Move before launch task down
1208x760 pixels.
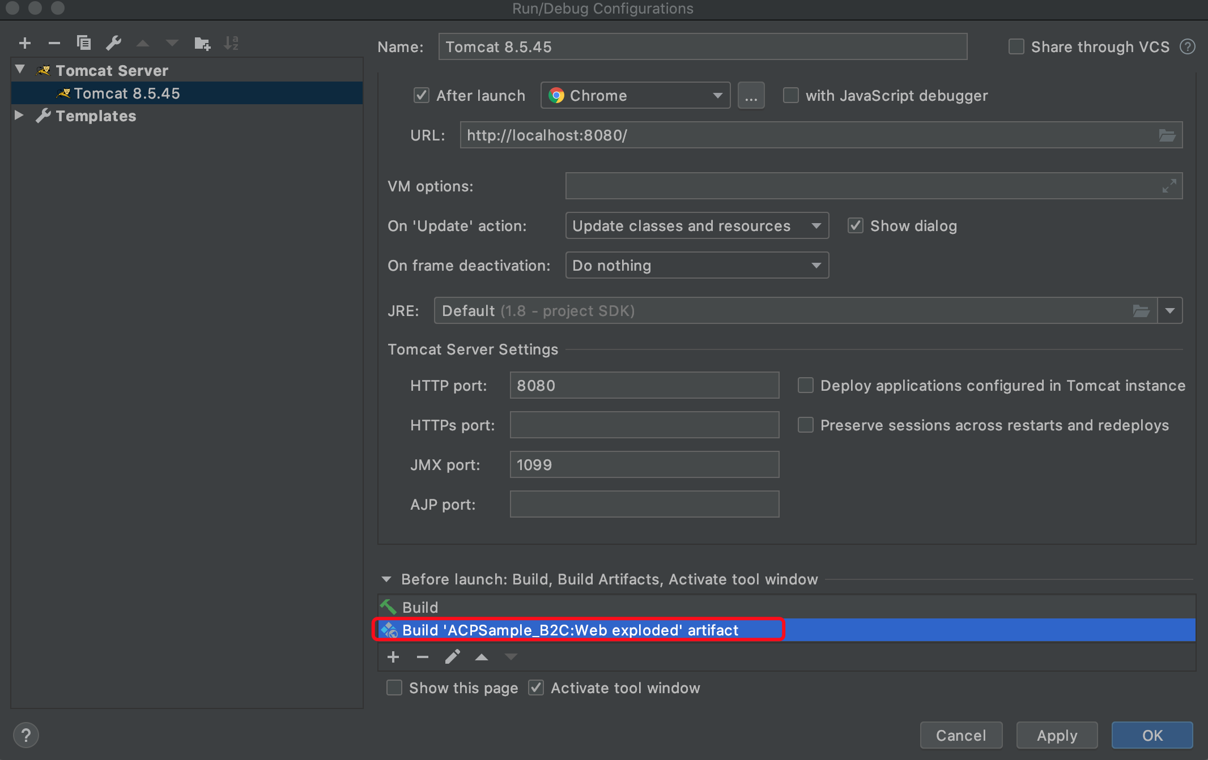click(511, 657)
